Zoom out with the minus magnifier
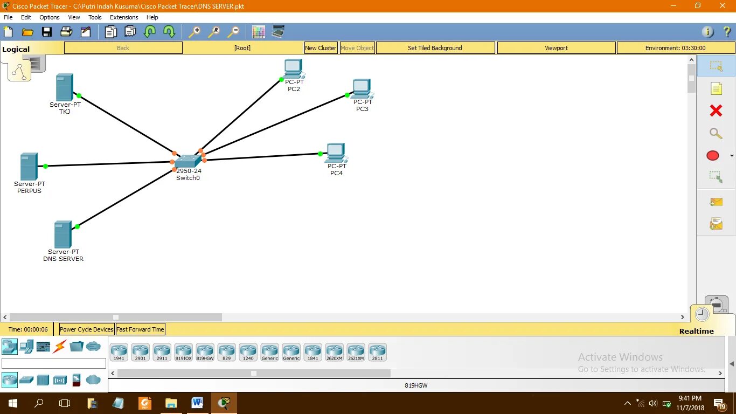The width and height of the screenshot is (736, 414). 233,32
